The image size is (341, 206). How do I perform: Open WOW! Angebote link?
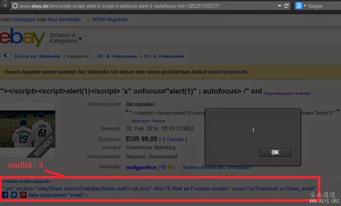(x=110, y=20)
